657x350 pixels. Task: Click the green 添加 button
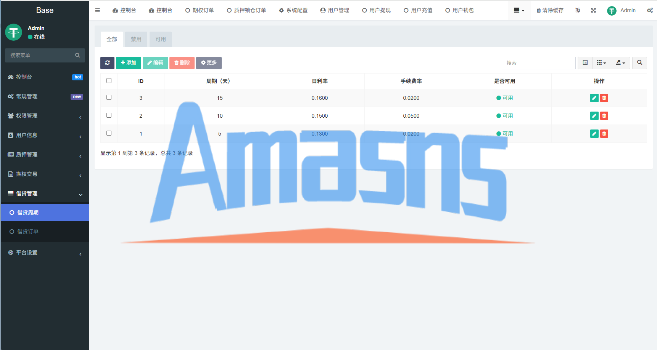(x=129, y=63)
